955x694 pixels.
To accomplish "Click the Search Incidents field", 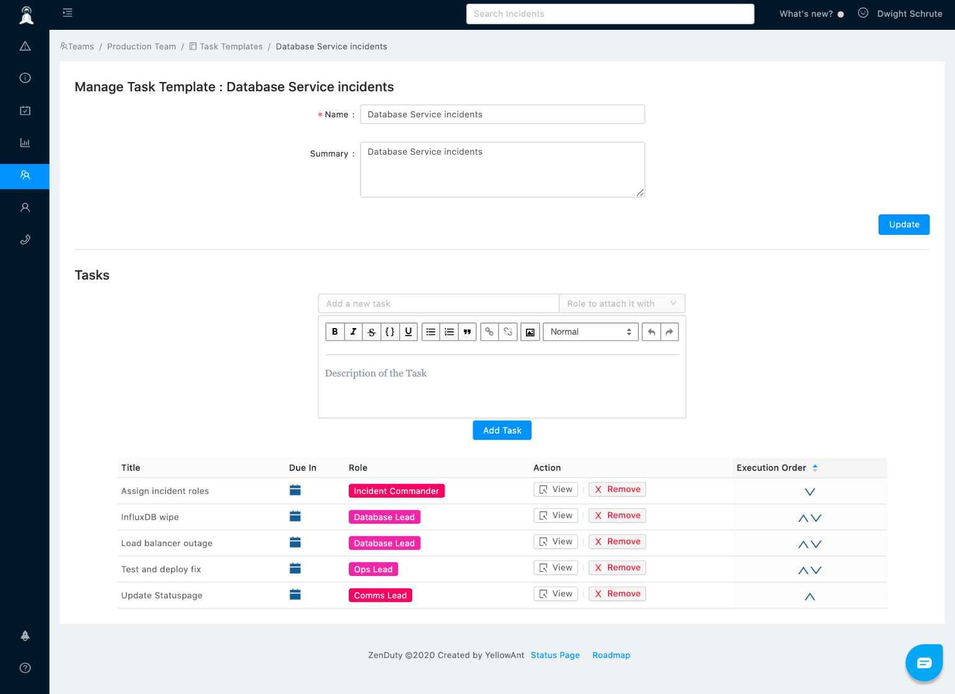I will click(610, 14).
